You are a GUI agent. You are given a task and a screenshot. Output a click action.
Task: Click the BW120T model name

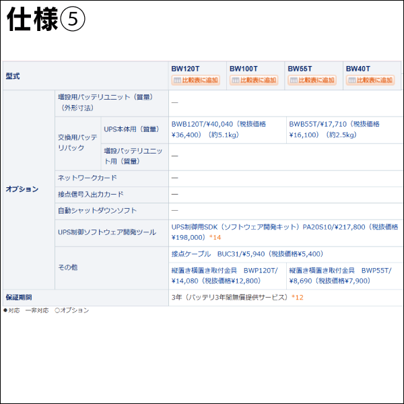coord(185,69)
